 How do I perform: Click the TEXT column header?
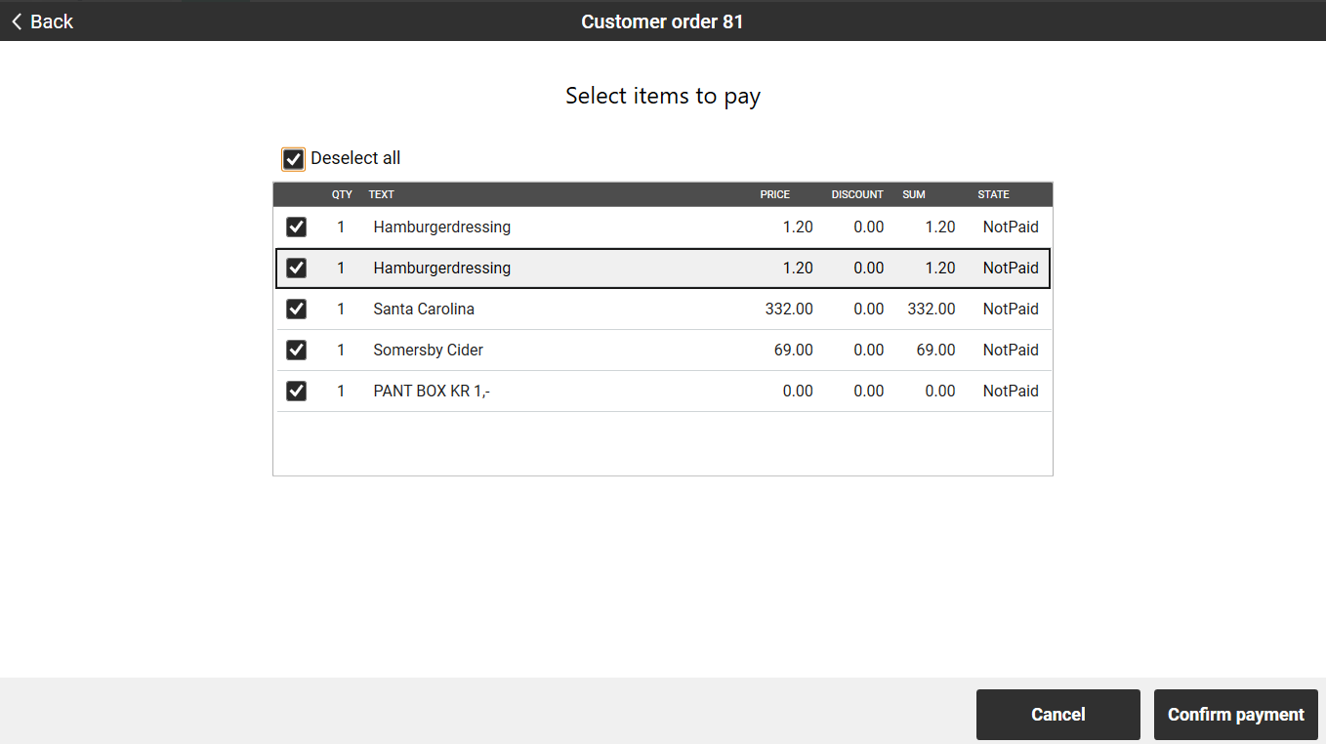tap(381, 194)
